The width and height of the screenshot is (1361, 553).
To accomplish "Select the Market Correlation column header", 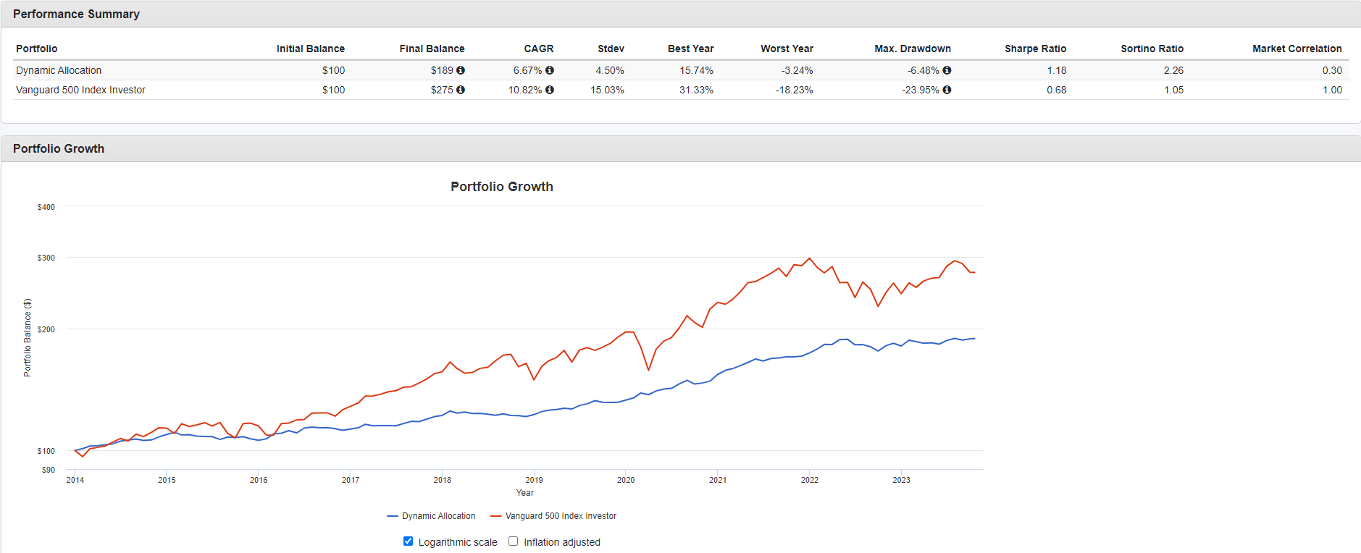I will (1297, 48).
